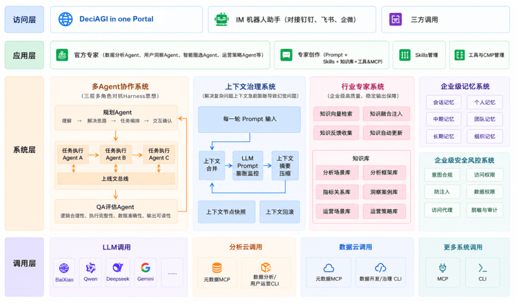The height and width of the screenshot is (303, 517).
Task: Click the 专家创作 chat icon
Action: (286, 55)
